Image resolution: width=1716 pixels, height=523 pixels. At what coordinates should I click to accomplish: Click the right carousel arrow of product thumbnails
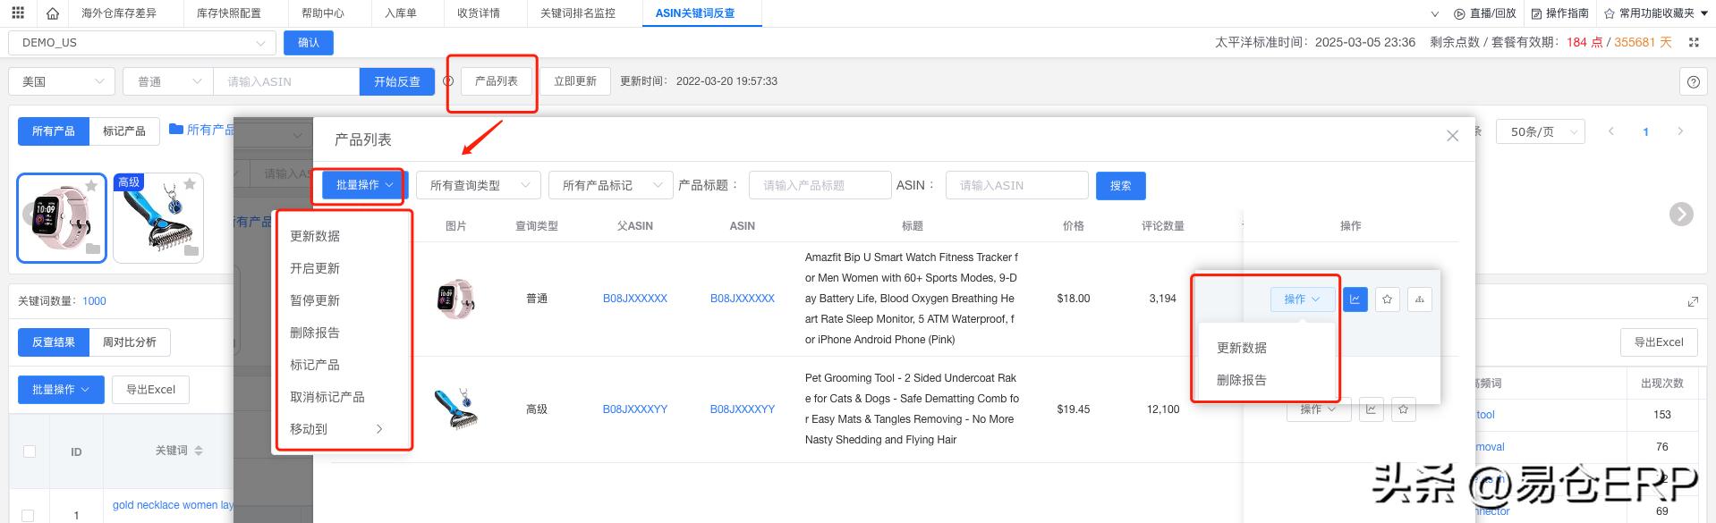(1681, 215)
